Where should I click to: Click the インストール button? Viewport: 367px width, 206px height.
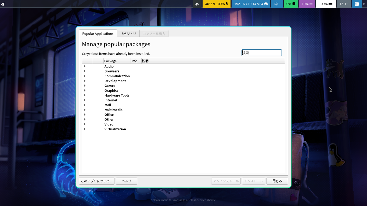pyautogui.click(x=254, y=181)
